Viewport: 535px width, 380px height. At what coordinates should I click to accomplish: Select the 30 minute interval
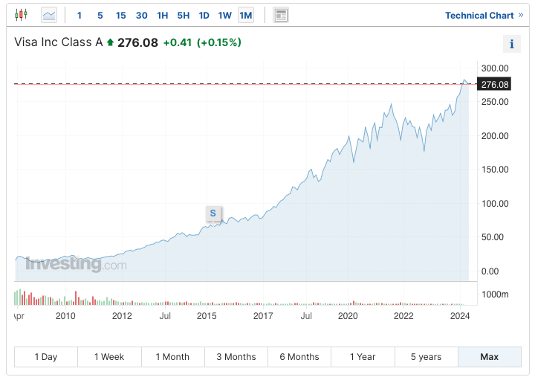click(142, 16)
